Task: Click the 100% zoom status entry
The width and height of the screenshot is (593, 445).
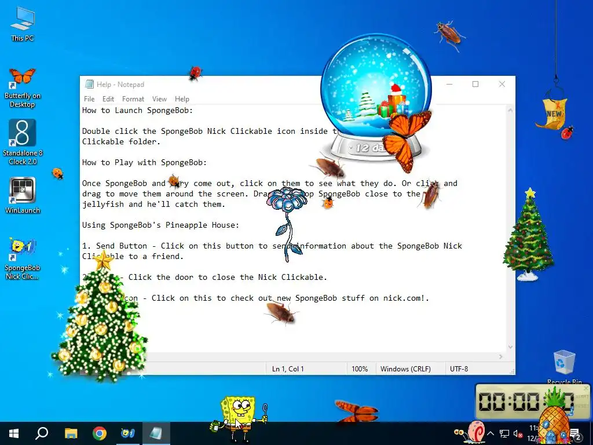Action: [360, 369]
